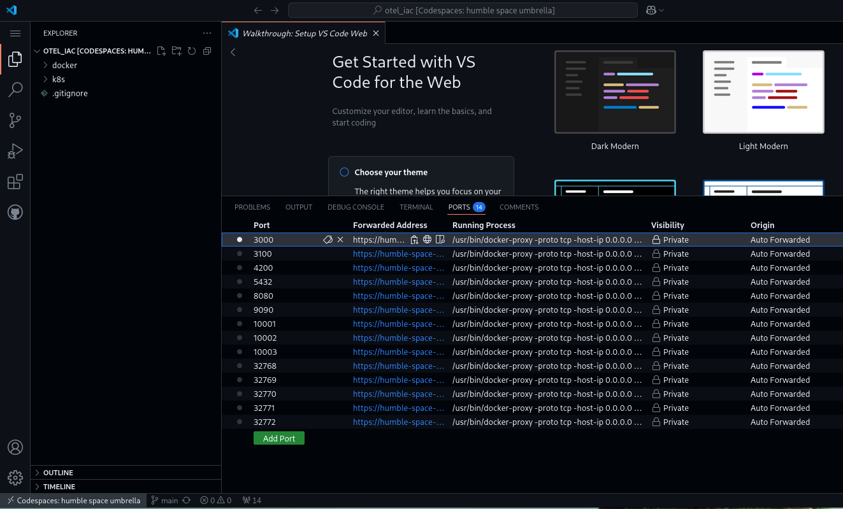Expand the k8s folder

click(58, 79)
